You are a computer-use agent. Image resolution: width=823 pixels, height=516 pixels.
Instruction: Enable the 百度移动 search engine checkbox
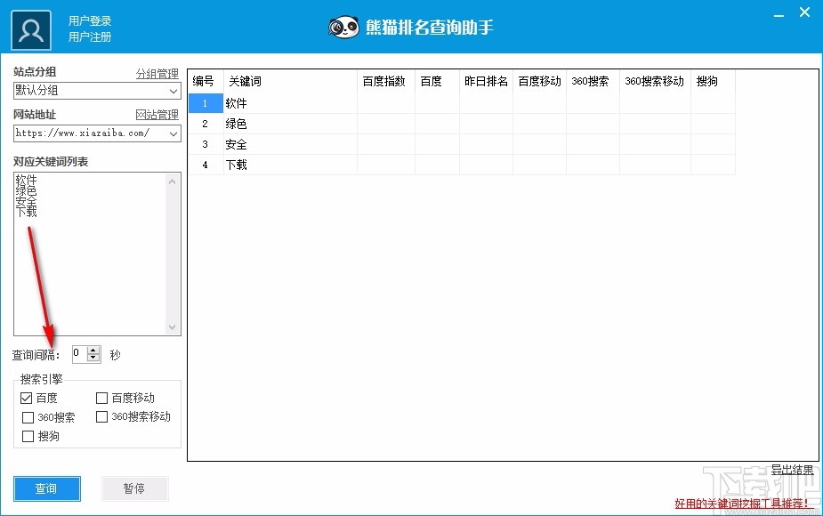click(x=101, y=398)
